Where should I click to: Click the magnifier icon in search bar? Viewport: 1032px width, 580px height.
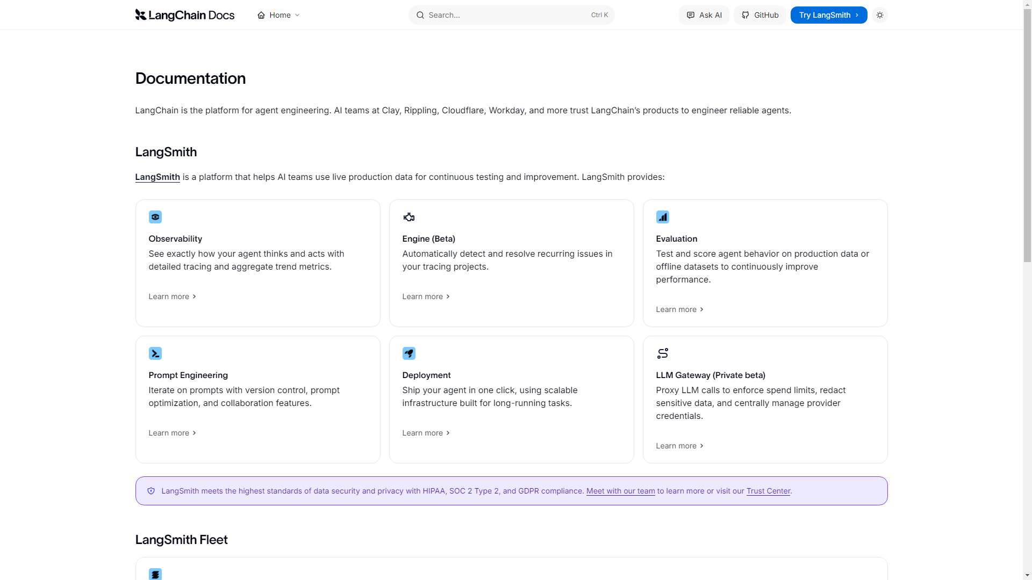(x=420, y=15)
